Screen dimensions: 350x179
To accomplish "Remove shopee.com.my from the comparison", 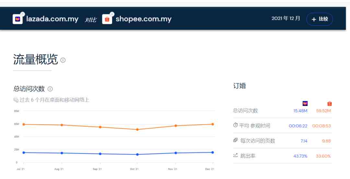I will (x=112, y=14).
